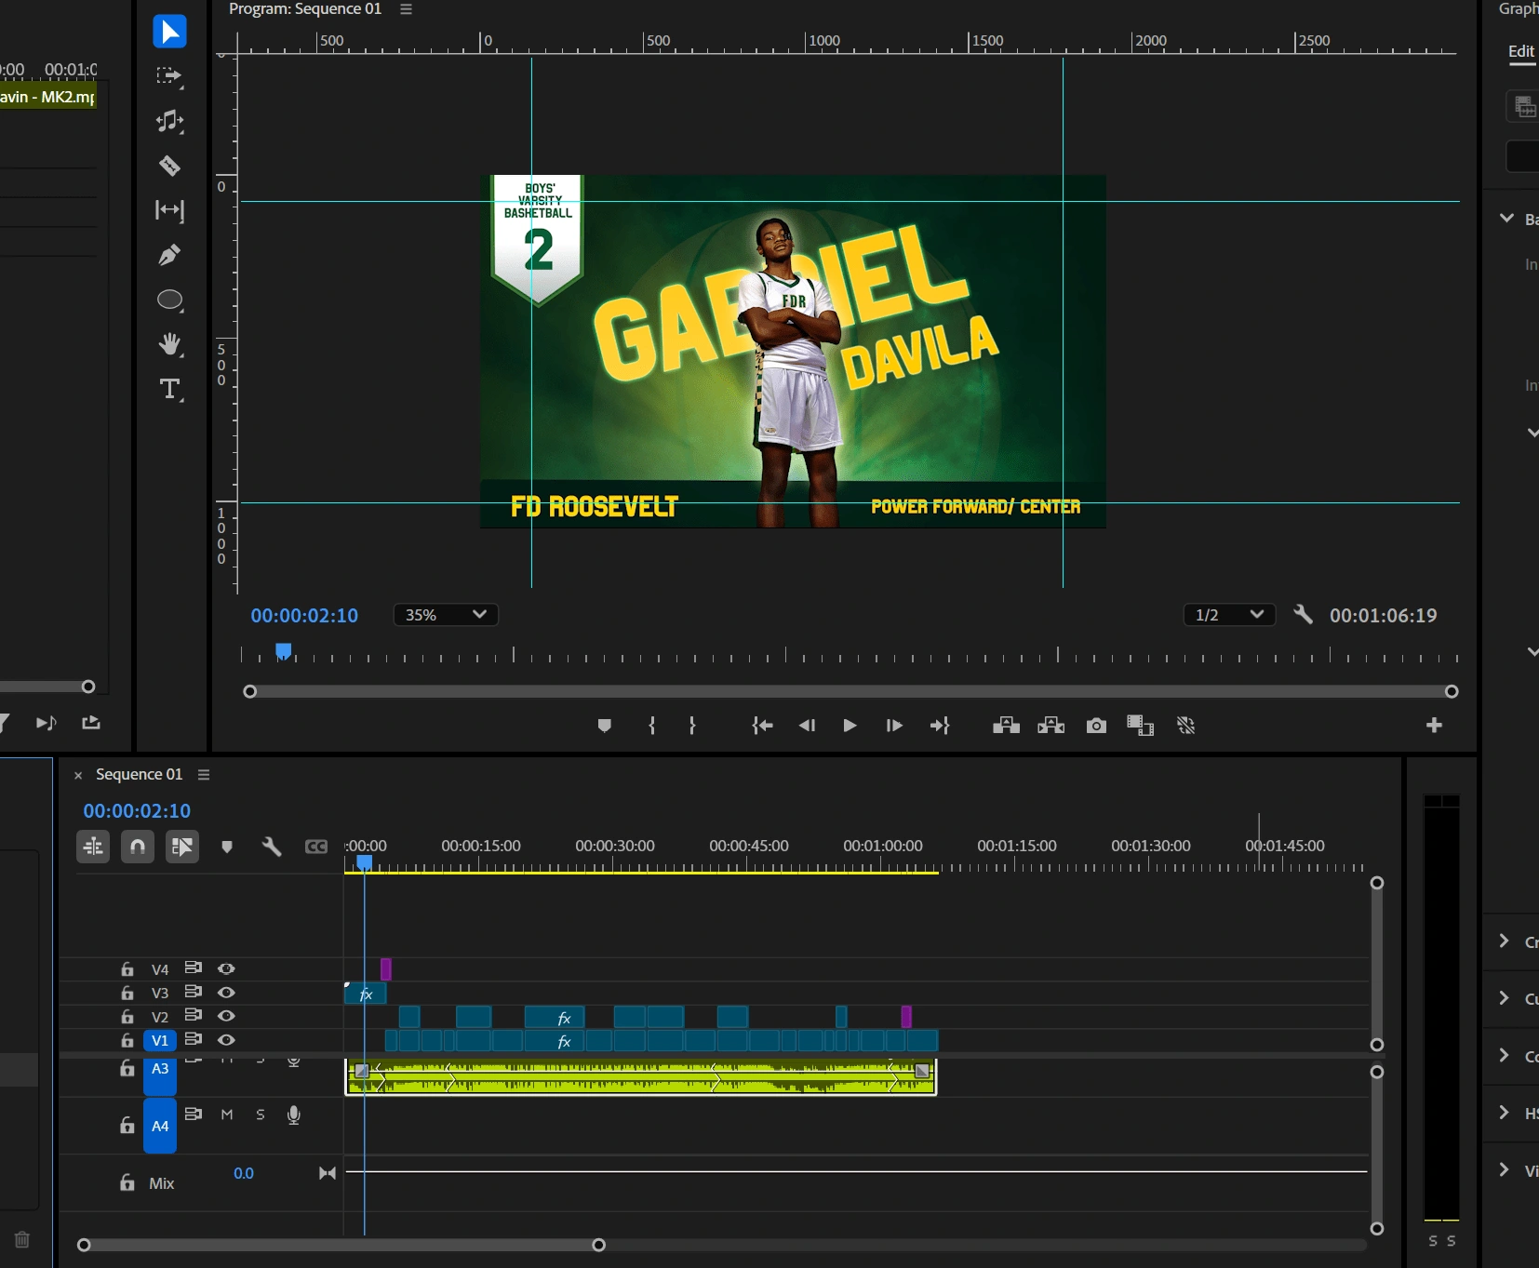Click the plus button editor icon

pos(1436,725)
